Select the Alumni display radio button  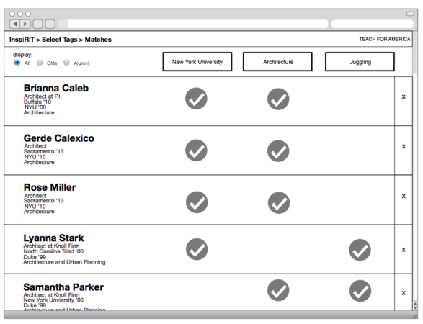66,63
